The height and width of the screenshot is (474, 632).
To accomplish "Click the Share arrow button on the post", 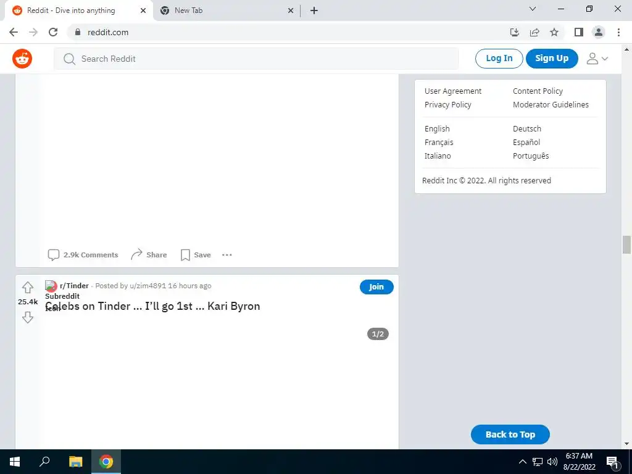I will [149, 255].
